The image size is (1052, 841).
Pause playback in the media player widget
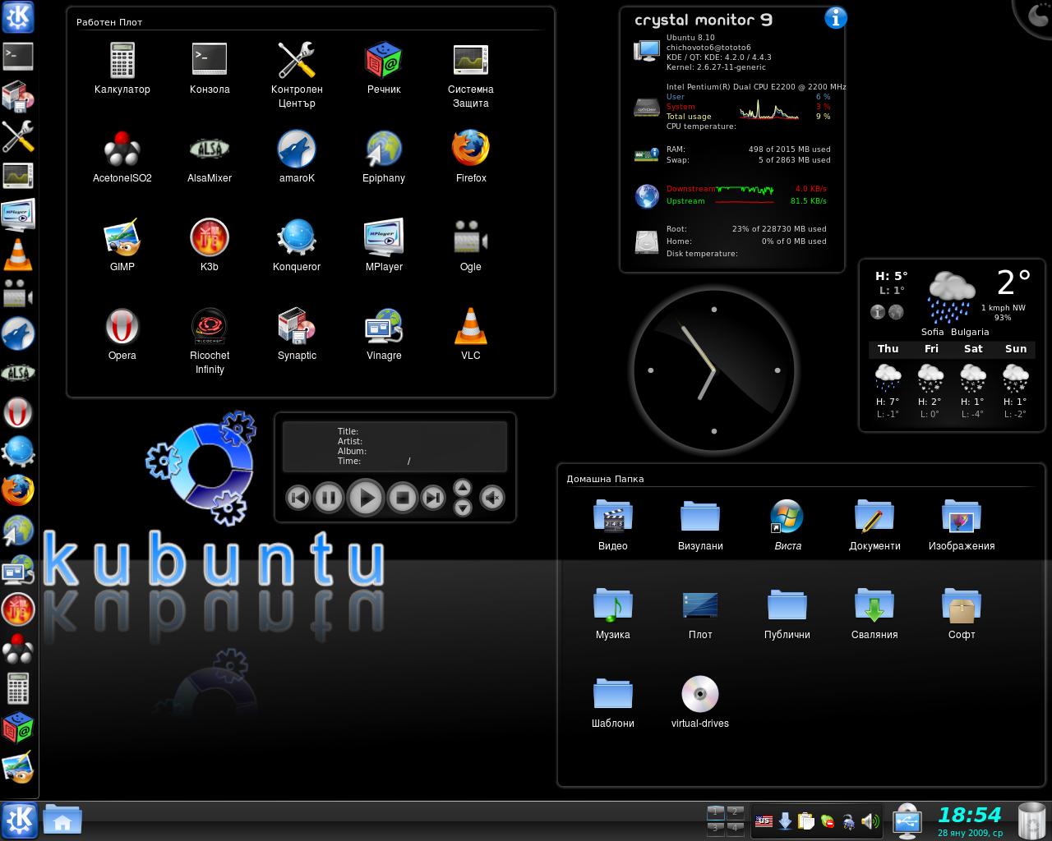[x=328, y=497]
